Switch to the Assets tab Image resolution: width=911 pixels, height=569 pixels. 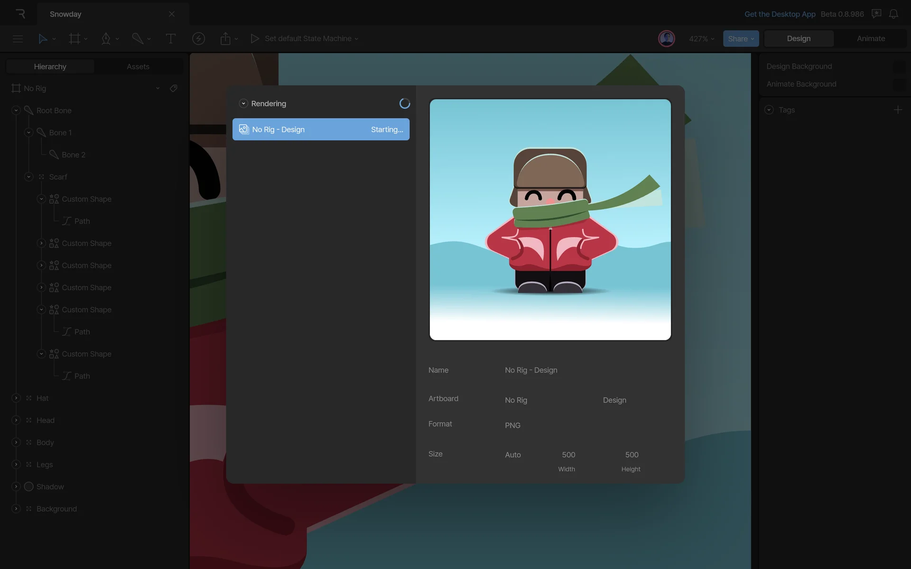138,67
